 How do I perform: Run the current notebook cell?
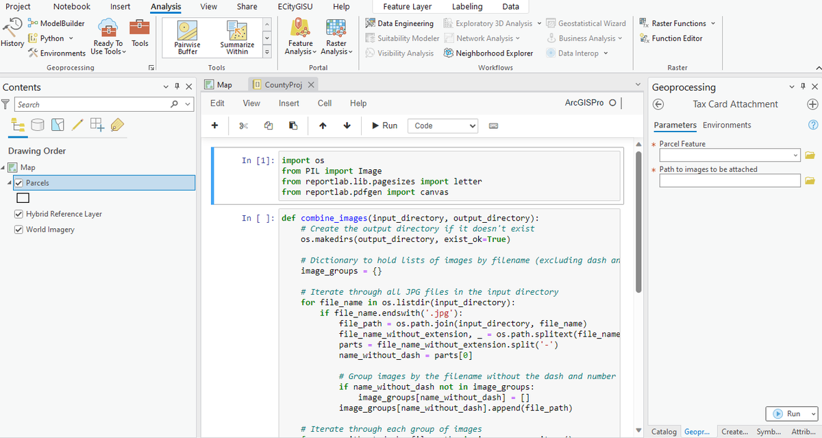[x=384, y=125]
